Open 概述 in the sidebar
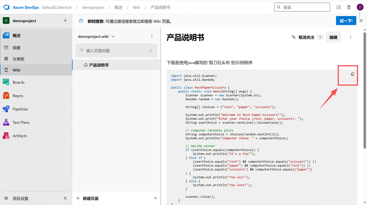The width and height of the screenshot is (367, 205). (36, 35)
